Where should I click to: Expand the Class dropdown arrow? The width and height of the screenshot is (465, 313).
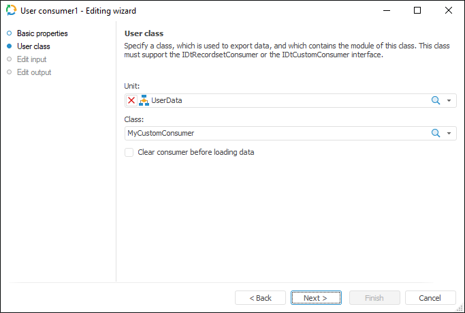(x=449, y=133)
